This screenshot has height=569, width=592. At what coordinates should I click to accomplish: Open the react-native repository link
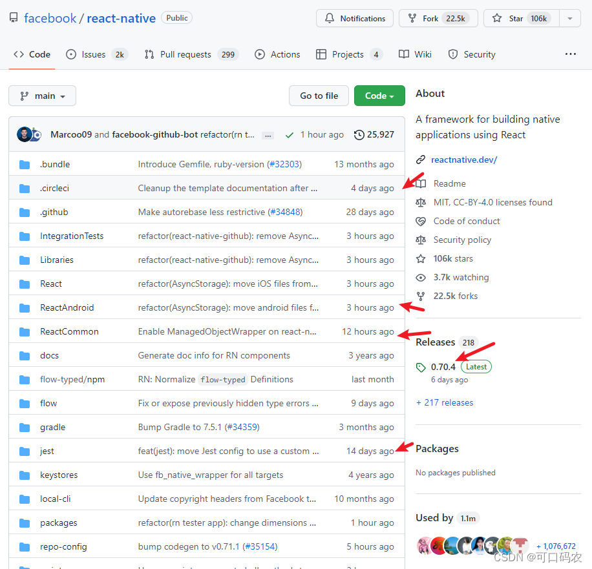tap(122, 18)
